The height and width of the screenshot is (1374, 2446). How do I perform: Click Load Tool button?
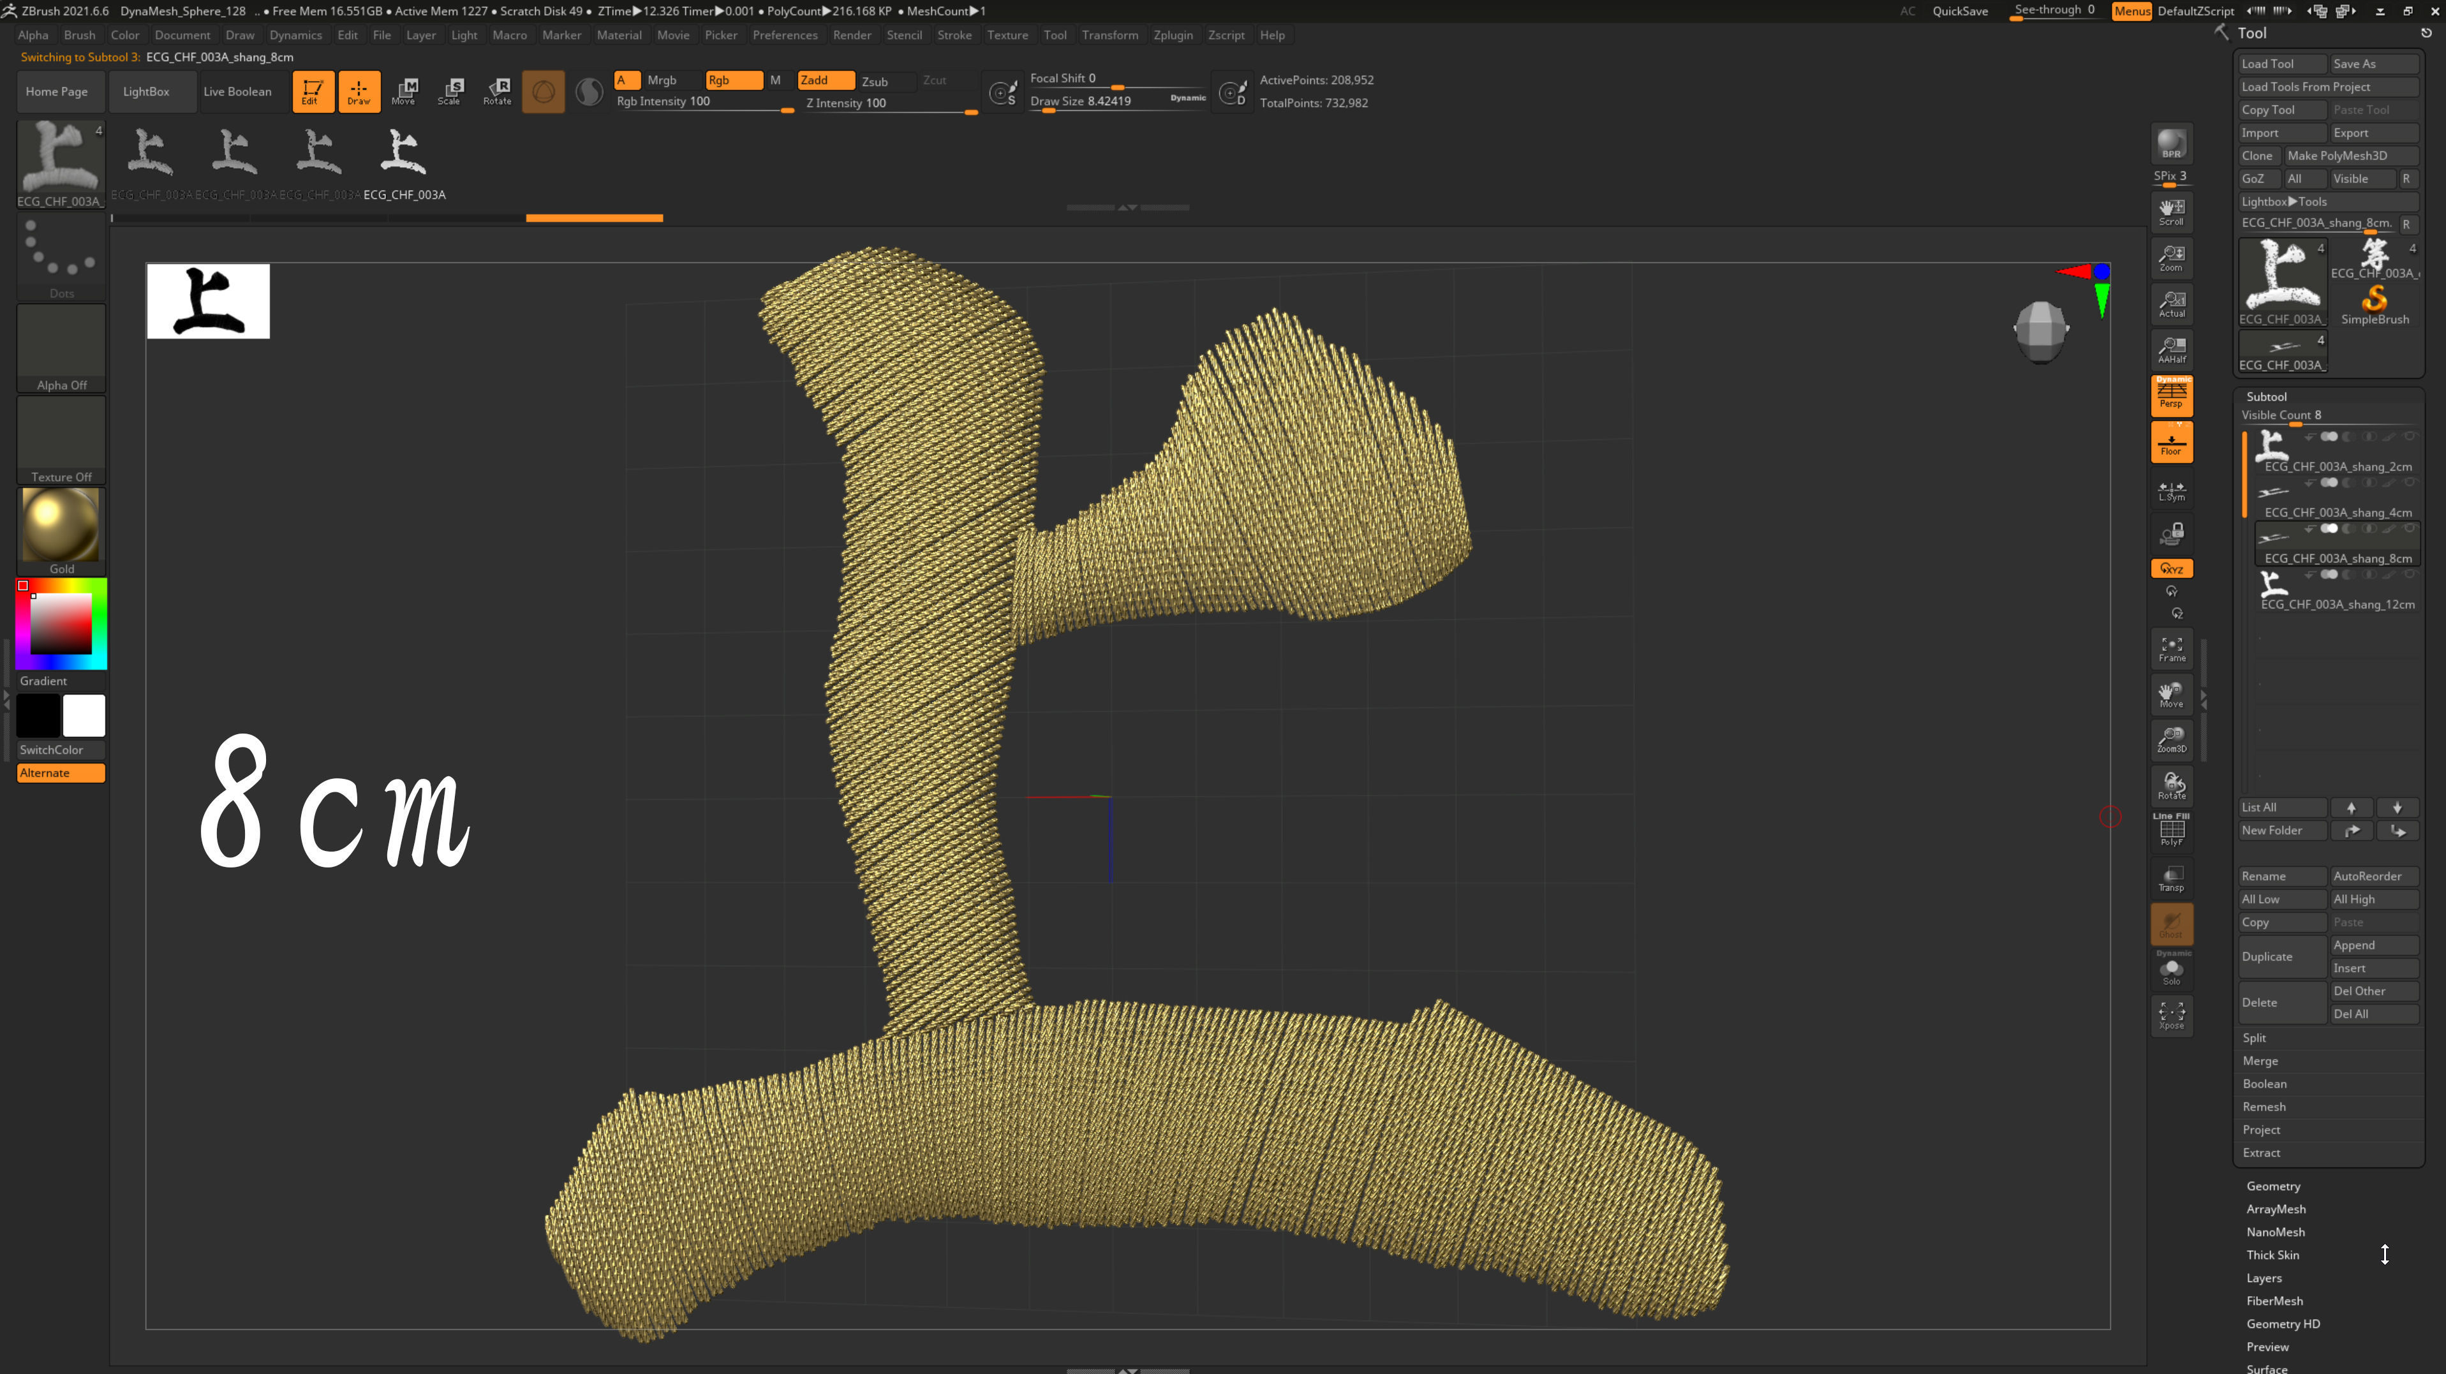pos(2282,64)
